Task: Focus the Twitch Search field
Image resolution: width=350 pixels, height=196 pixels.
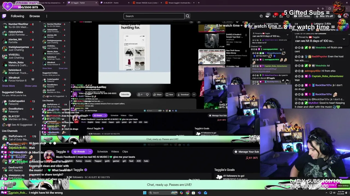Action: click(154, 16)
